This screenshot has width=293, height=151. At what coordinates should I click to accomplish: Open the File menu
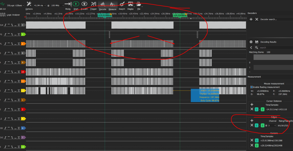(x=139, y=4)
